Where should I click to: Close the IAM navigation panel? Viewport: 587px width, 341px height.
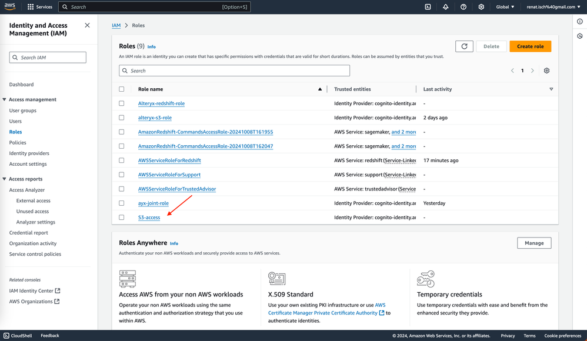click(87, 25)
